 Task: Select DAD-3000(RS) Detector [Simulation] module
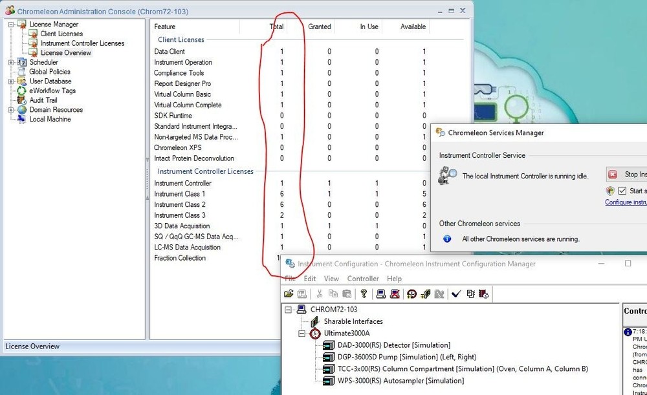tap(393, 345)
